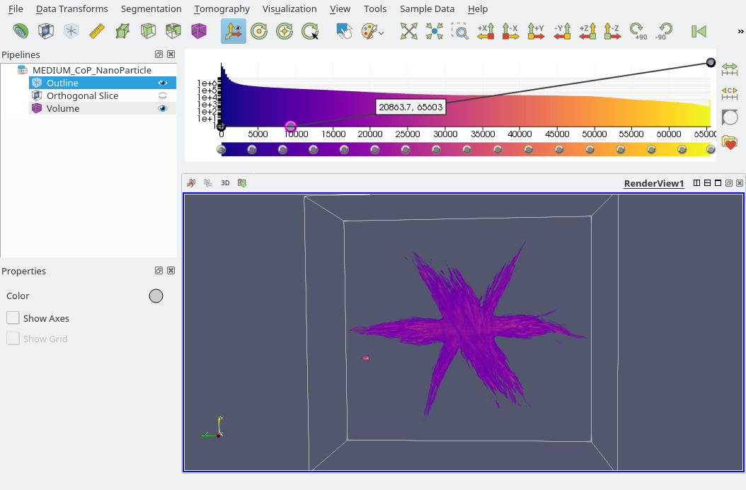Select the Volume module row
This screenshot has height=490, width=746.
coord(103,108)
